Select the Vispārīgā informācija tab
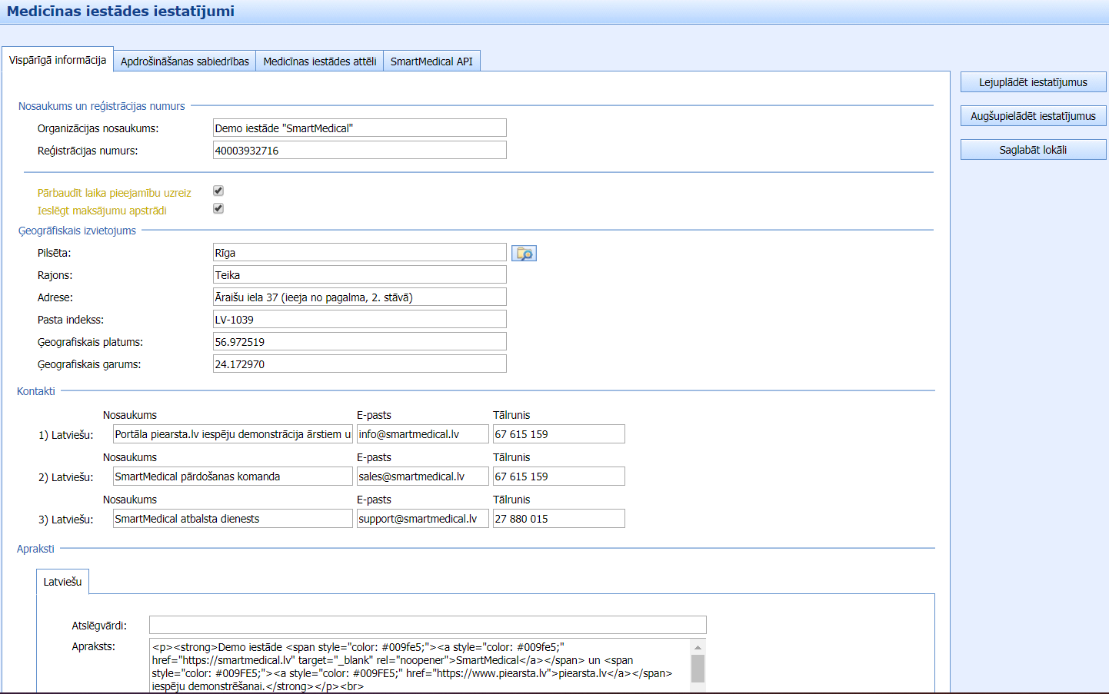 (x=58, y=60)
